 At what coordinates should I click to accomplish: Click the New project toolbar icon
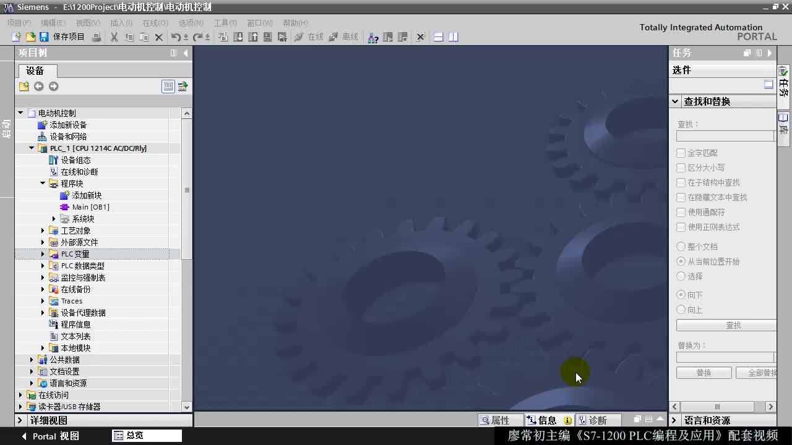click(x=17, y=37)
